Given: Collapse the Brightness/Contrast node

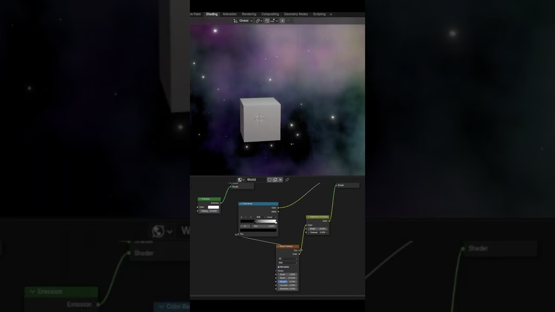Looking at the screenshot, I should coord(308,217).
